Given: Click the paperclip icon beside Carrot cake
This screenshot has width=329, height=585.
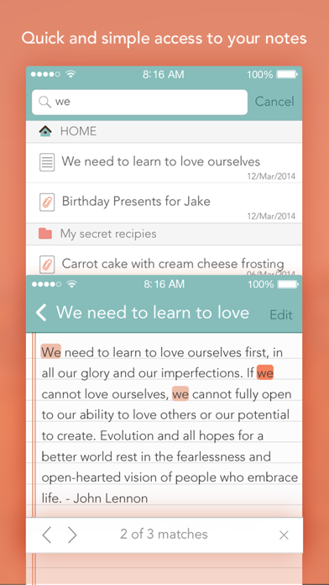Looking at the screenshot, I should [47, 265].
